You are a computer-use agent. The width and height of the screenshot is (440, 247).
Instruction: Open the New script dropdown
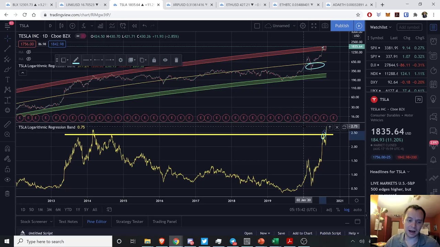[265, 233]
